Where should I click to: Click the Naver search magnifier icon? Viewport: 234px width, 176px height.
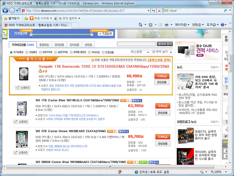225,10
